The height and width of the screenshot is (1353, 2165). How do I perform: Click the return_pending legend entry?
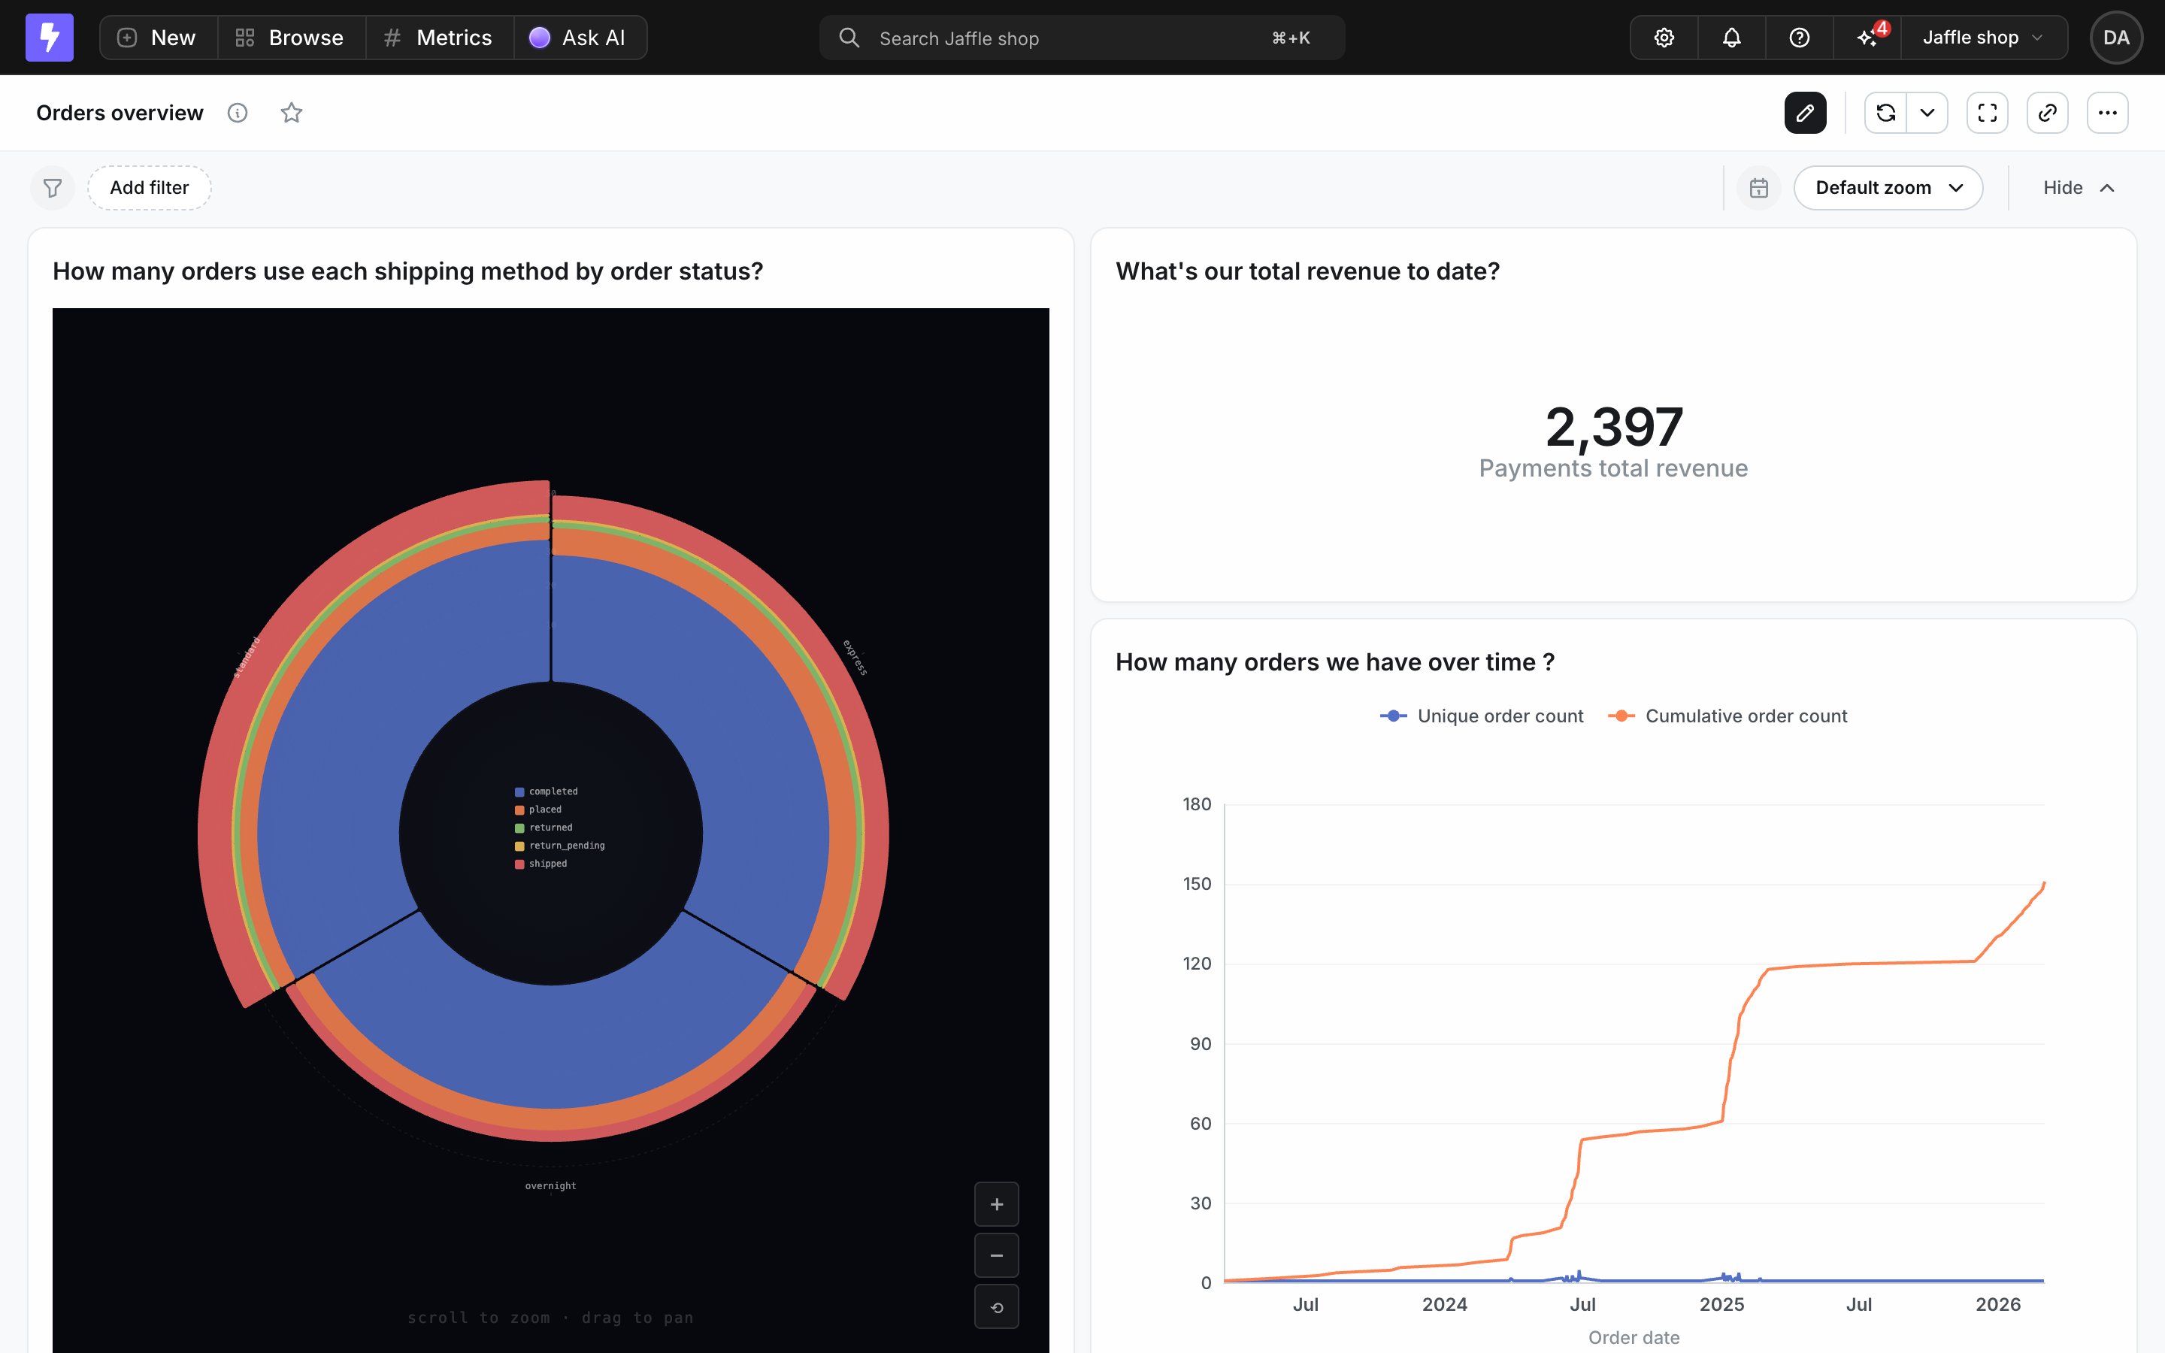[560, 846]
